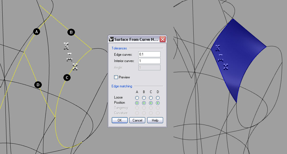The width and height of the screenshot is (287, 154).
Task: Click the disabled Angle tolerance field
Action: (149, 68)
